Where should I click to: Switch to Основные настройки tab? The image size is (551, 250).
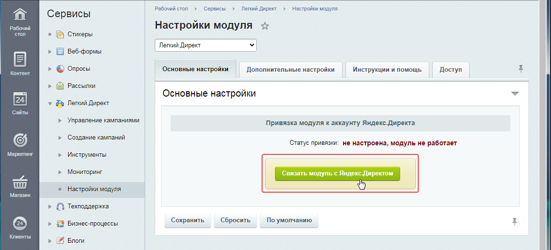point(195,69)
